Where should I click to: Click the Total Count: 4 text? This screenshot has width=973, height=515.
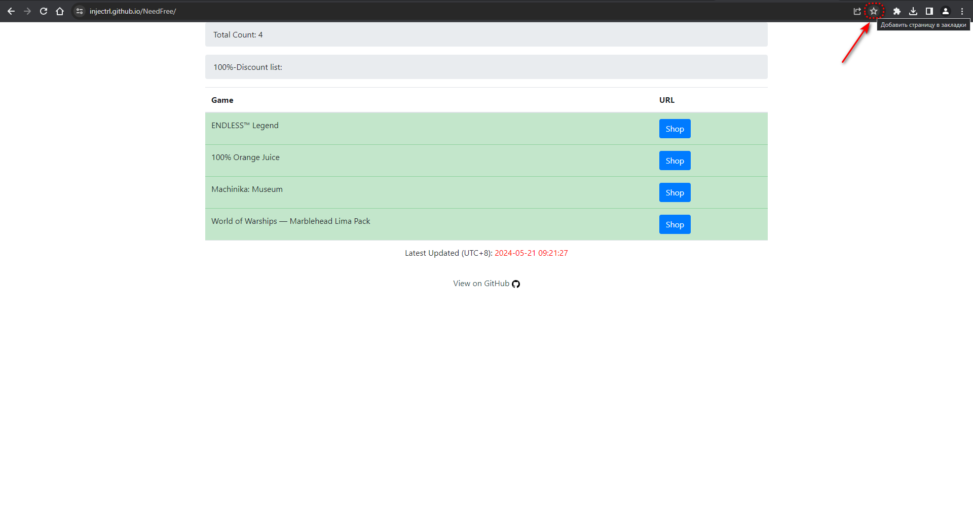coord(238,35)
